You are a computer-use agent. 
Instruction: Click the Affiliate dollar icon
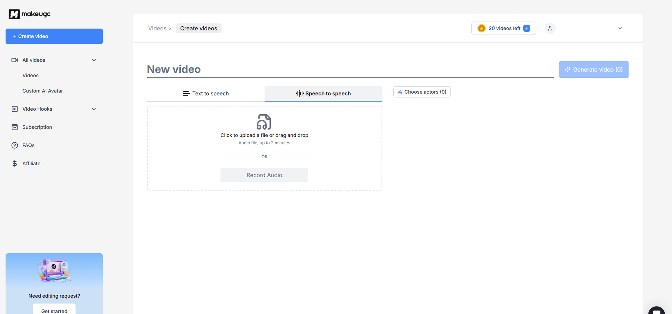(x=15, y=163)
